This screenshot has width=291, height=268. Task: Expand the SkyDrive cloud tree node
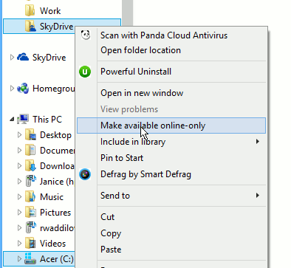(12, 58)
